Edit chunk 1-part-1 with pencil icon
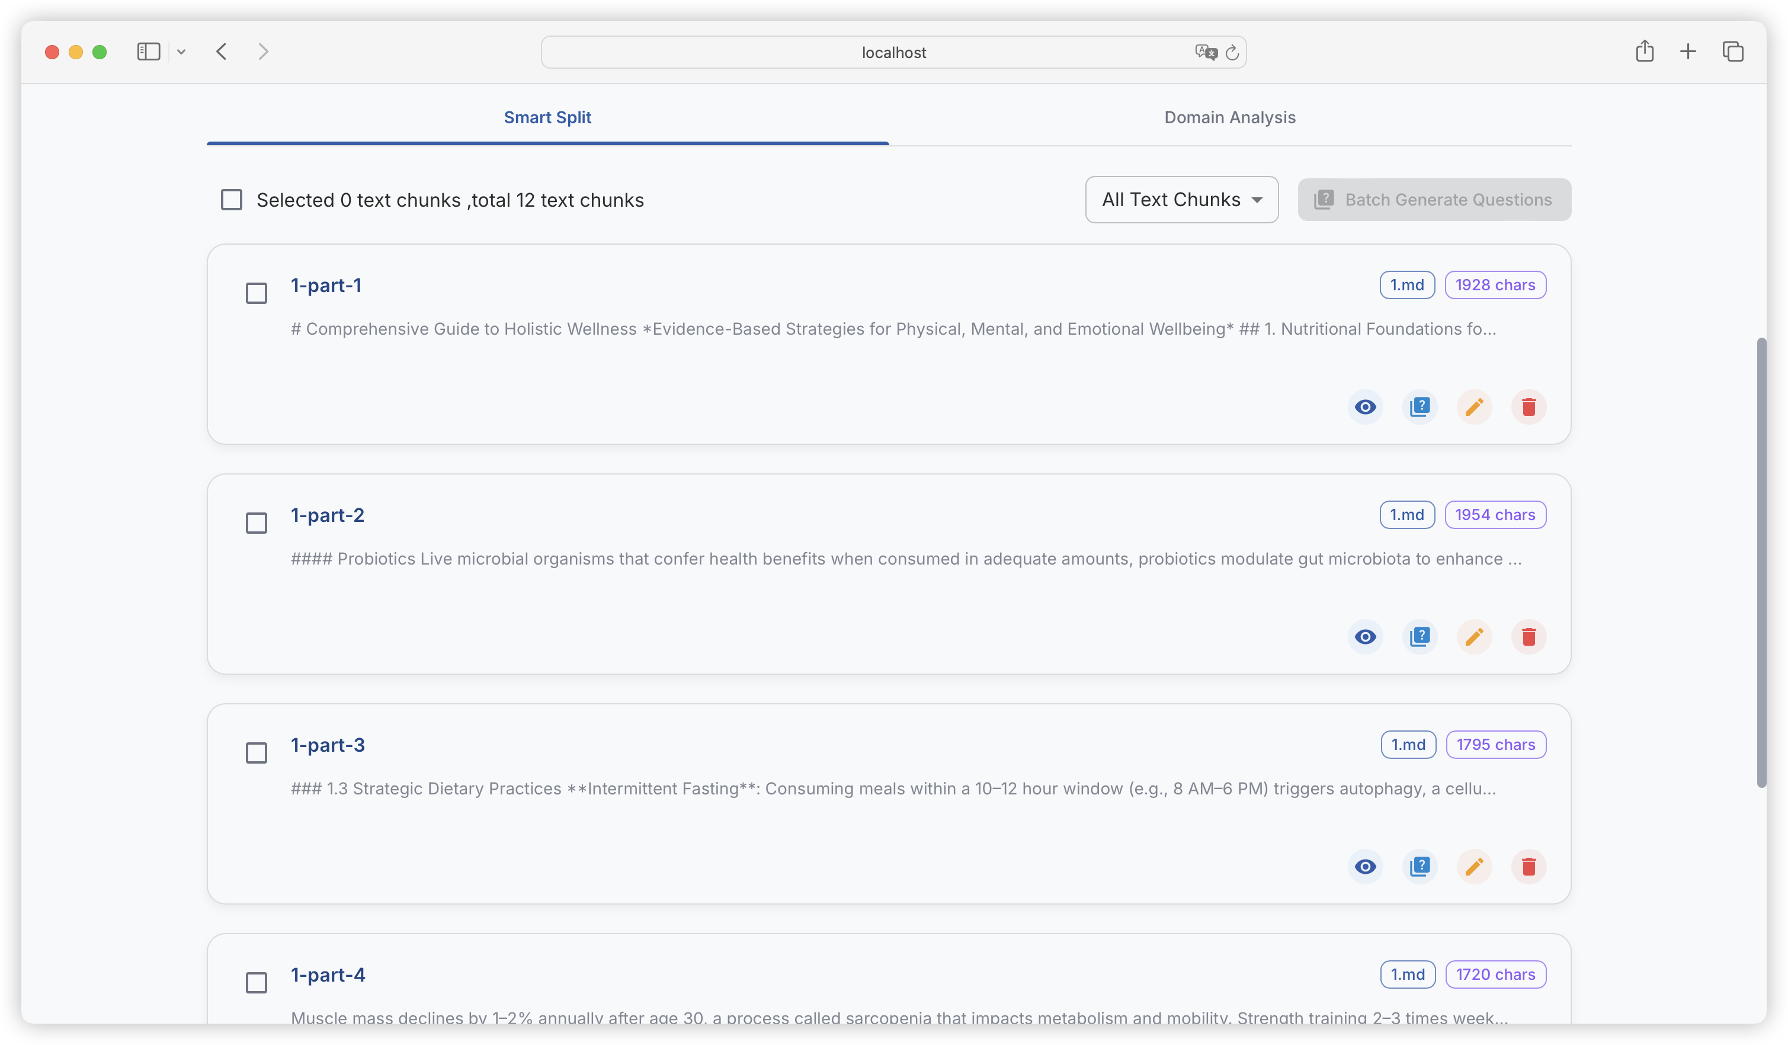 click(1473, 407)
